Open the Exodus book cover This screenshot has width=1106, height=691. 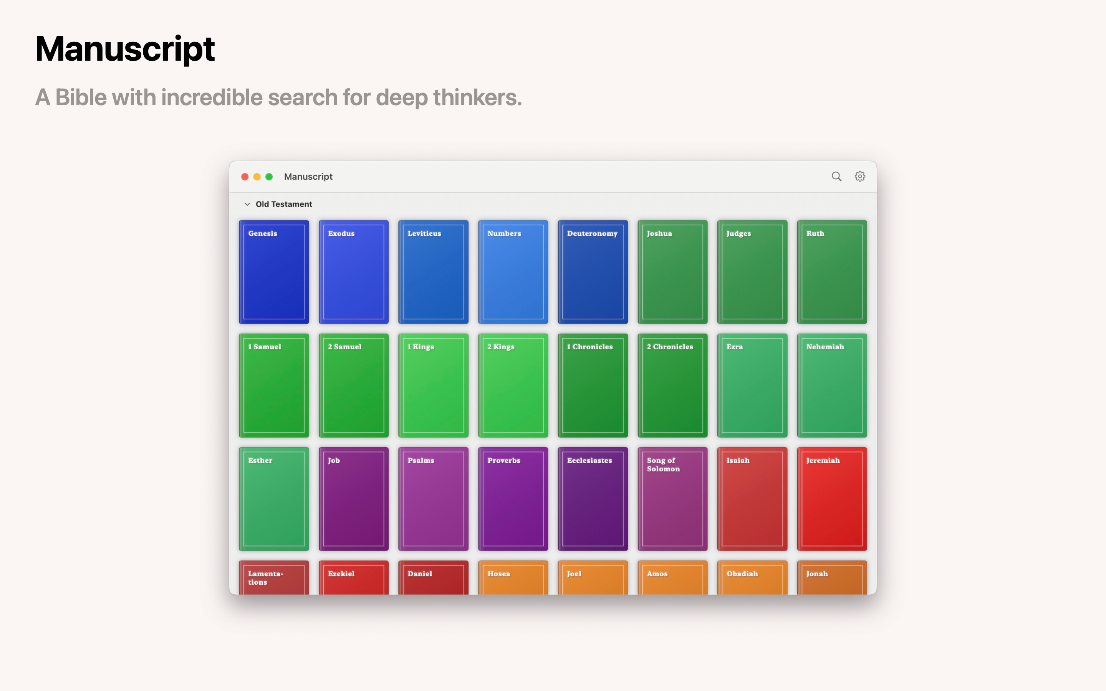pyautogui.click(x=354, y=272)
